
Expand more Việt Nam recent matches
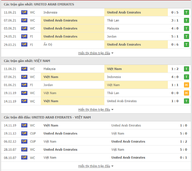tap(96, 110)
